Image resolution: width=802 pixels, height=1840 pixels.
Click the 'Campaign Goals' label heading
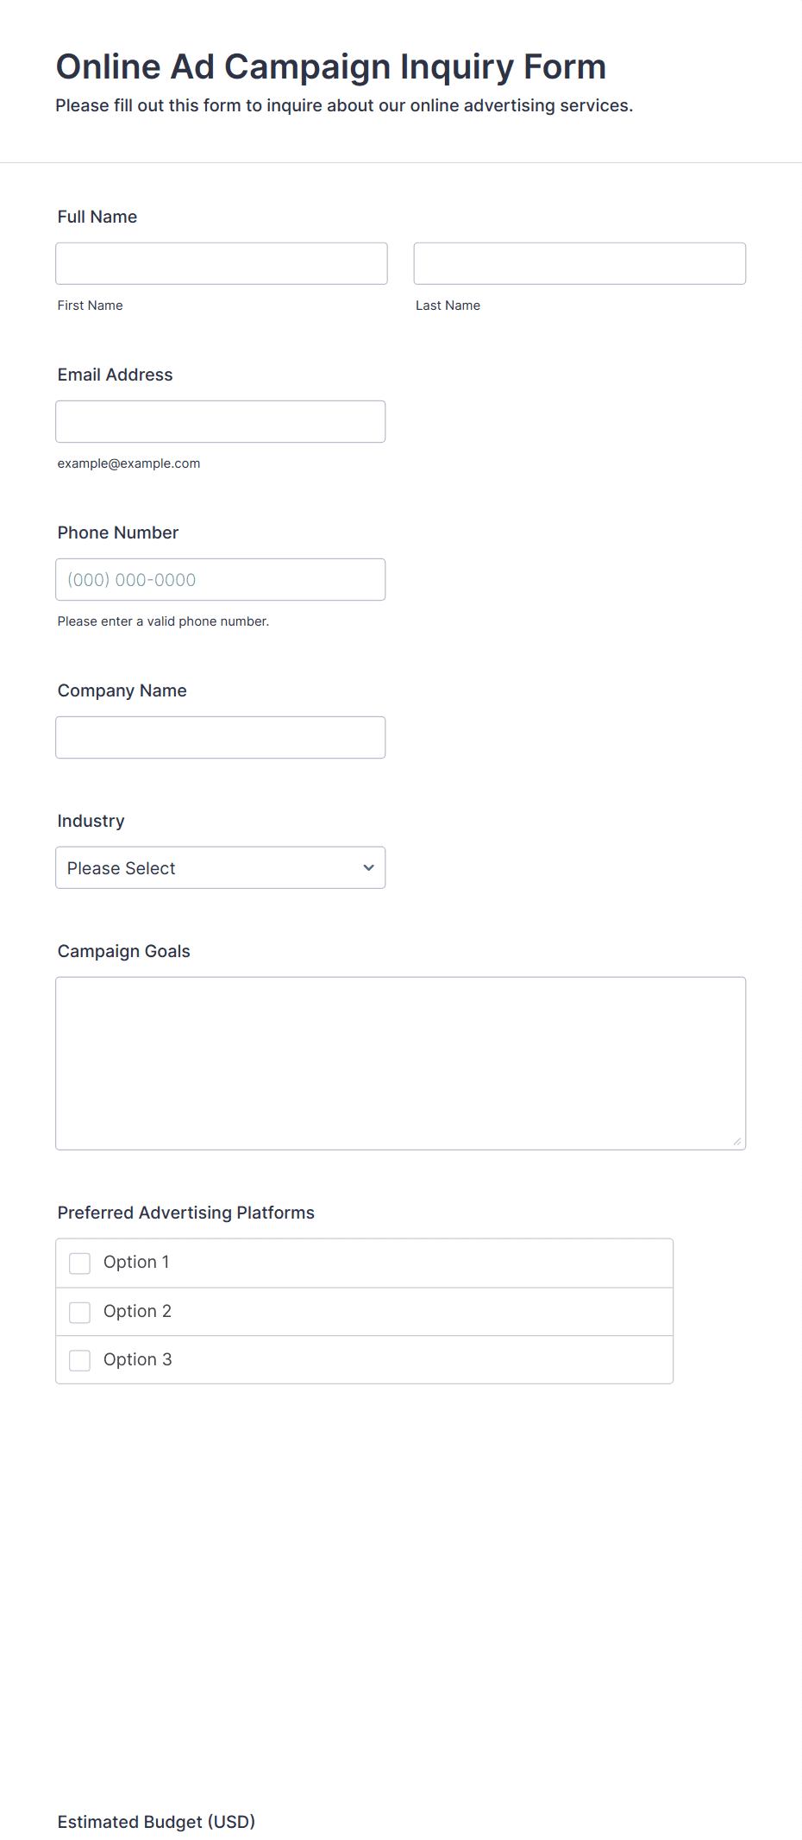pos(124,951)
